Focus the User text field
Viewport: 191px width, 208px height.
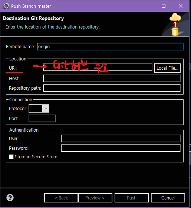[x=121, y=139]
